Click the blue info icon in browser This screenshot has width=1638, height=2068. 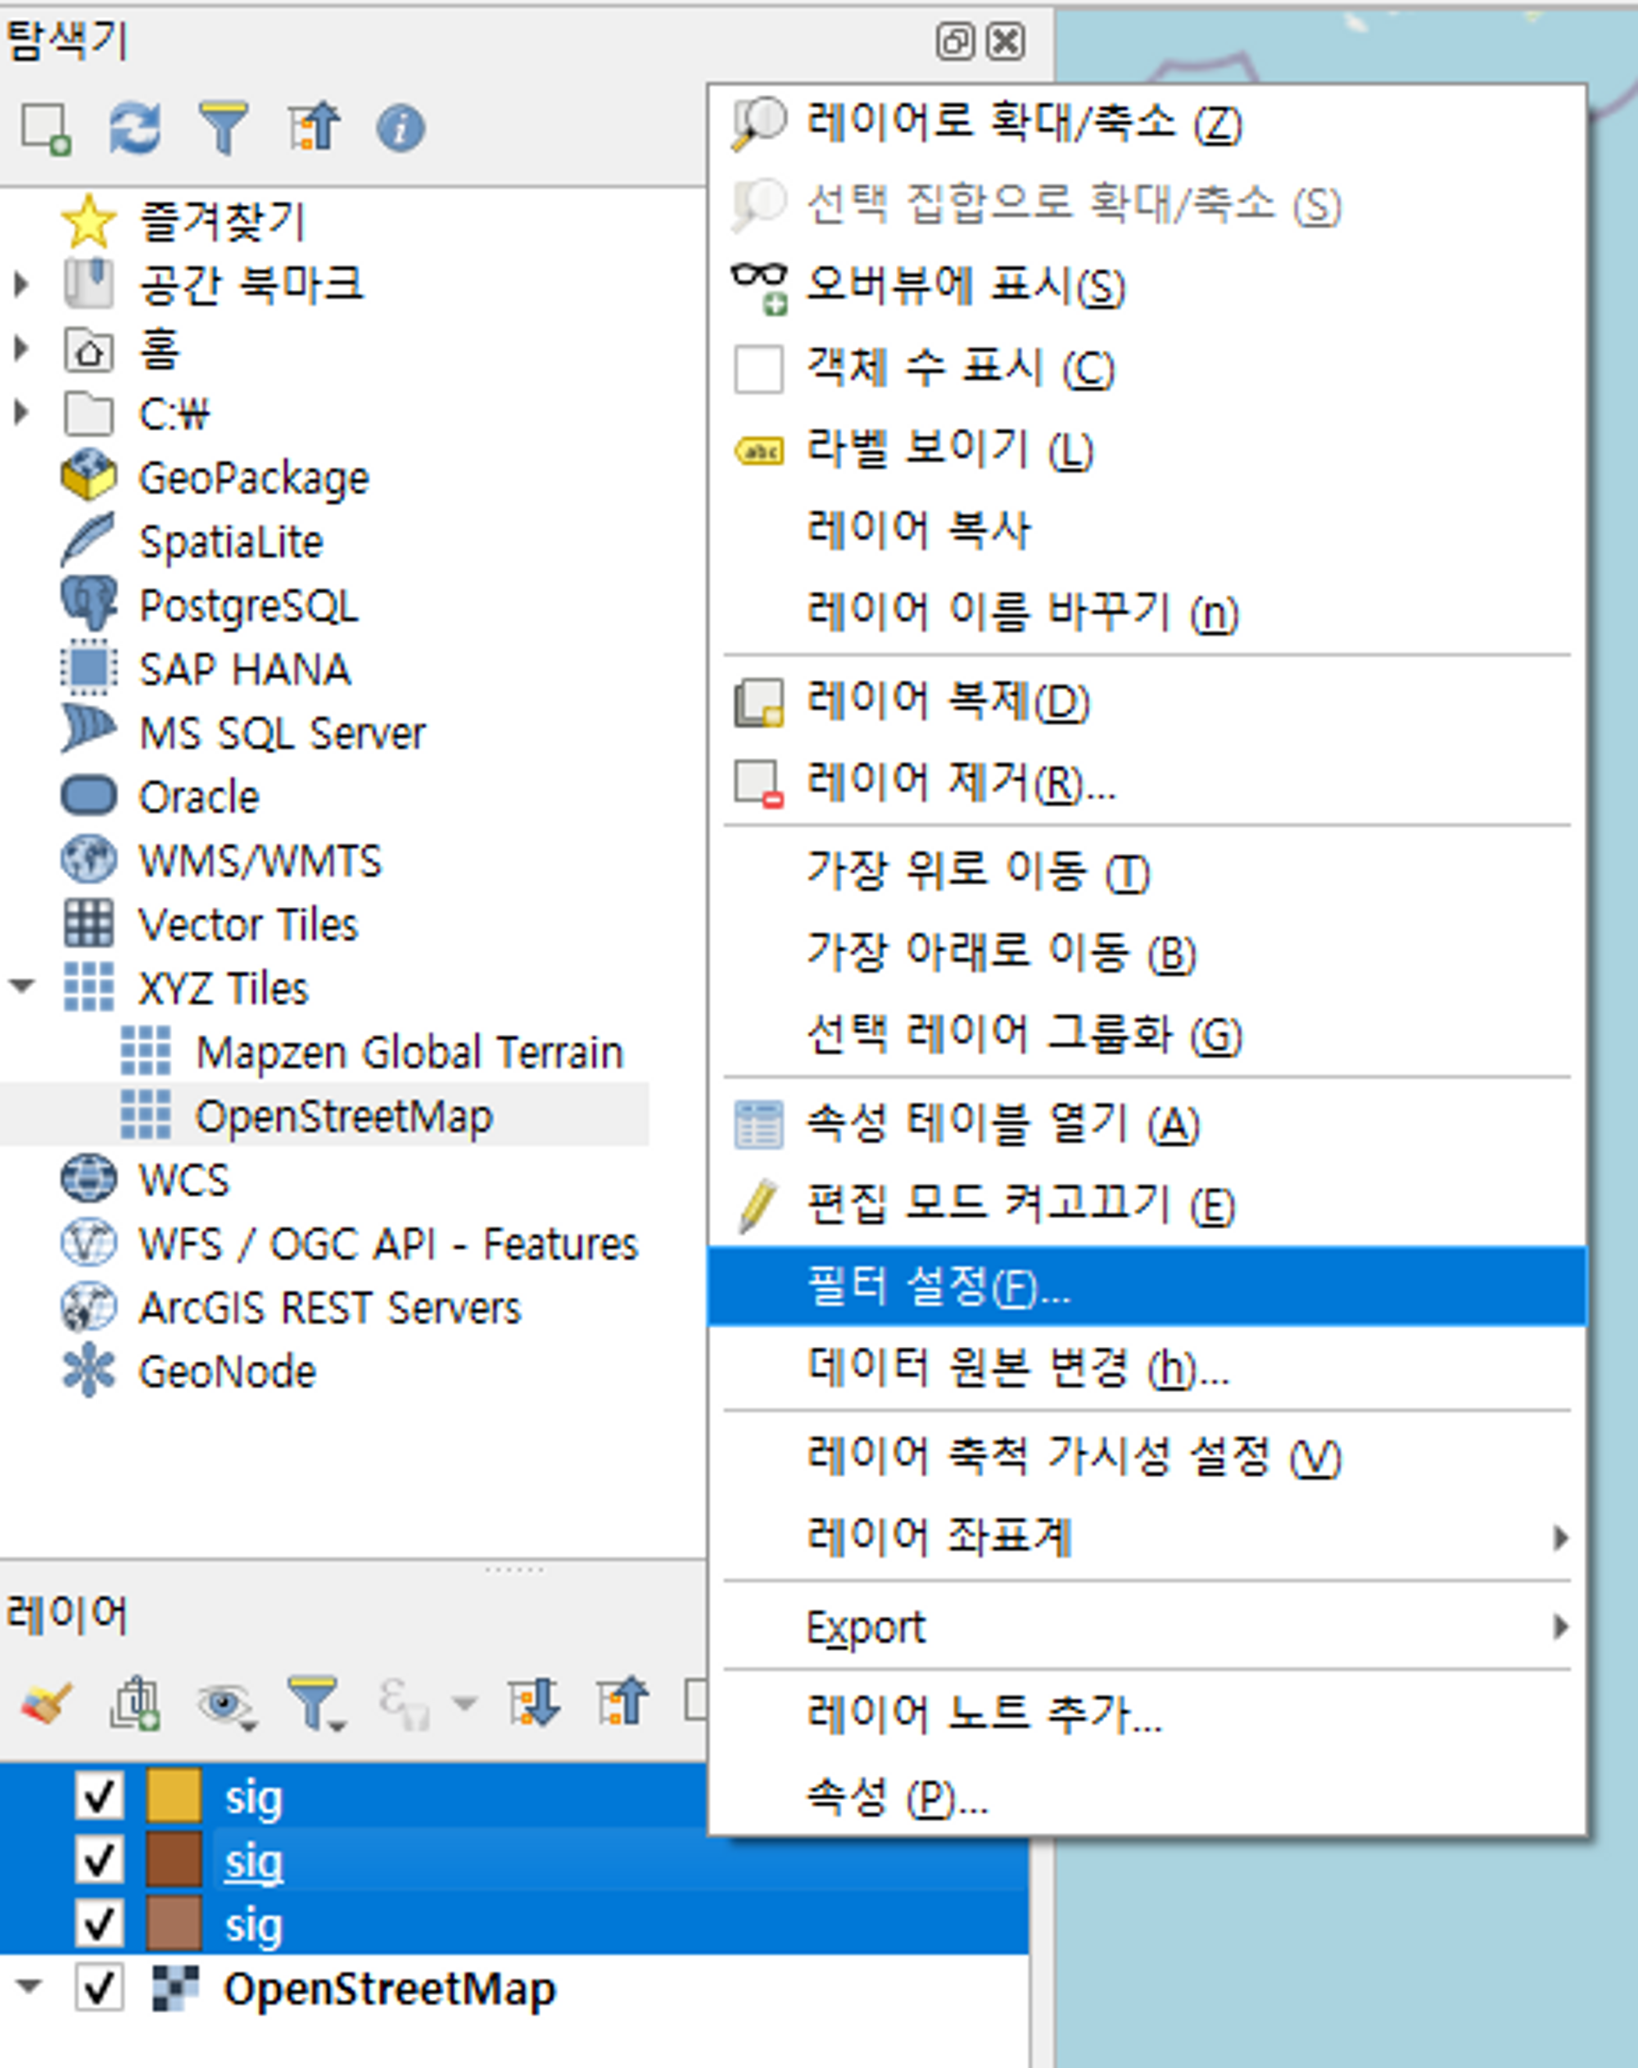[400, 129]
